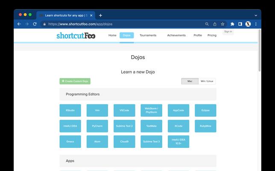Click Create Custom Dojo button
275x171 pixels.
click(x=75, y=81)
